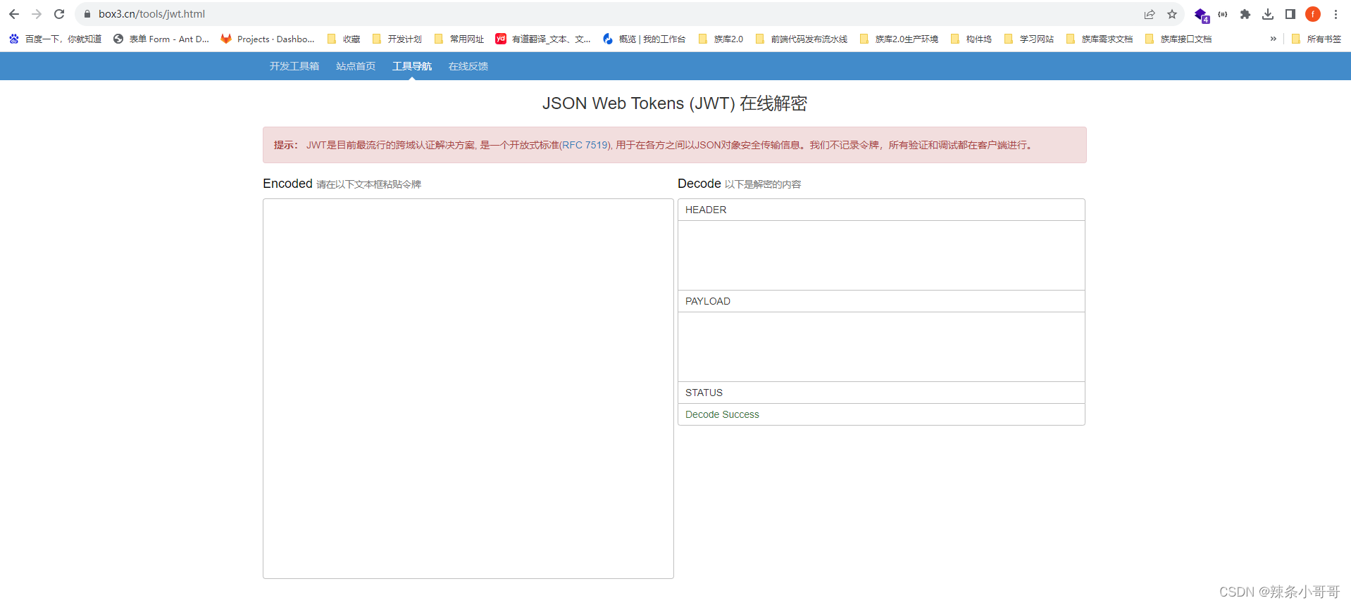Viewport: 1351px width, 605px height.
Task: Click the JSON Web Tokens (JWT) 在线解密 title
Action: (675, 103)
